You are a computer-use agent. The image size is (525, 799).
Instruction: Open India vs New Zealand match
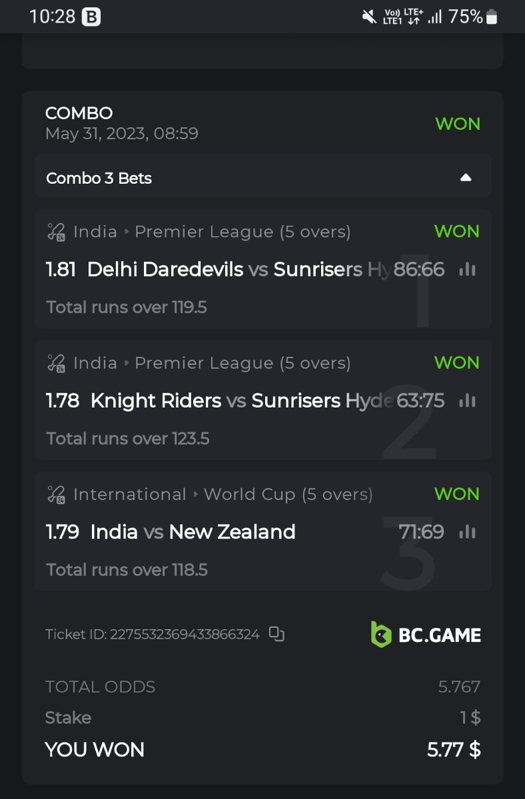click(193, 531)
